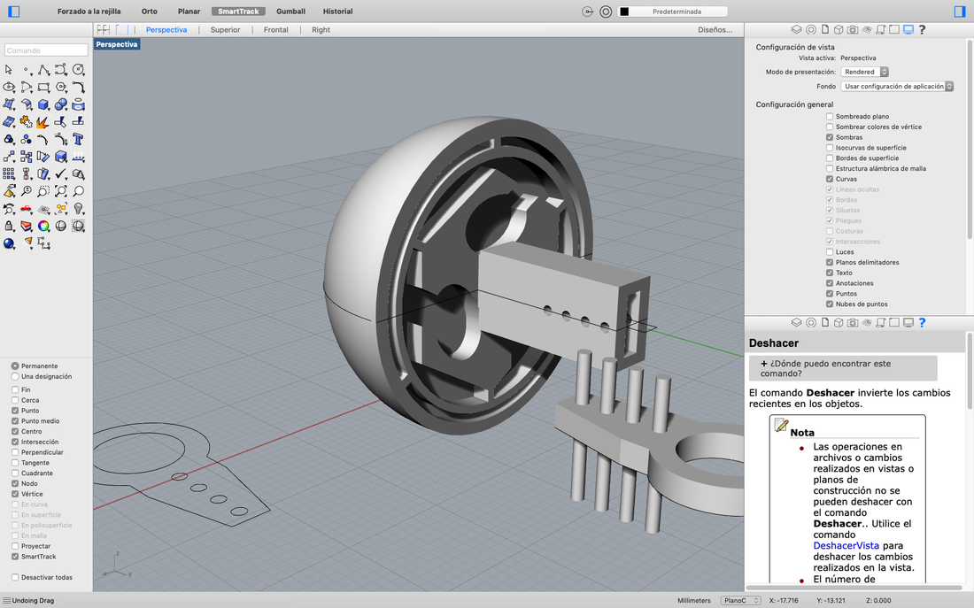
Task: Switch to the Superior viewport tab
Action: click(225, 30)
